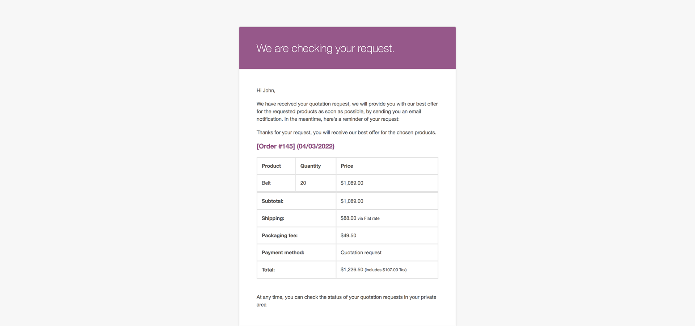
Task: Select the Quantity column header
Action: click(x=310, y=166)
